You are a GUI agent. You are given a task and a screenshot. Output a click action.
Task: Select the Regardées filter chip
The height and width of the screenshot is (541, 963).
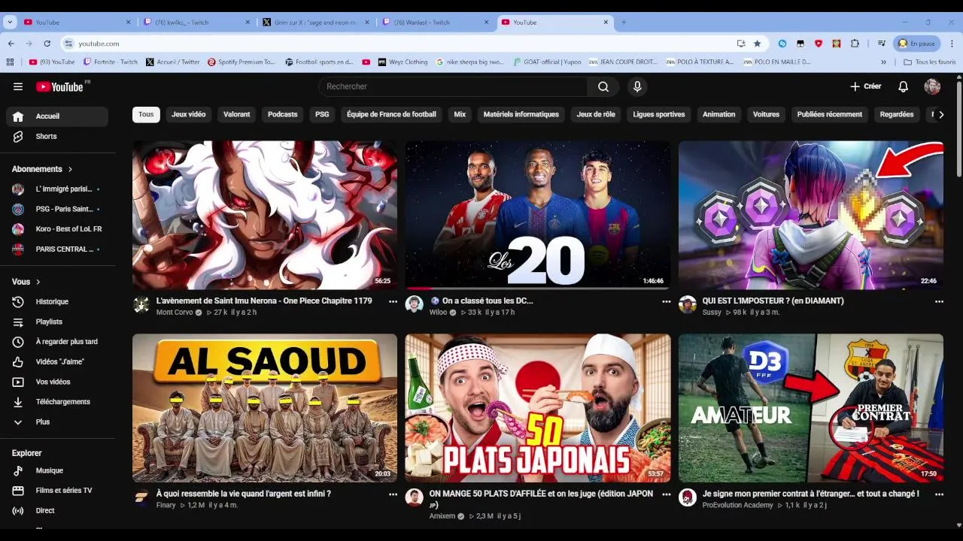(897, 114)
